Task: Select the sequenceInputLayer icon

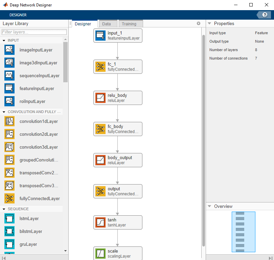Action: pos(9,75)
